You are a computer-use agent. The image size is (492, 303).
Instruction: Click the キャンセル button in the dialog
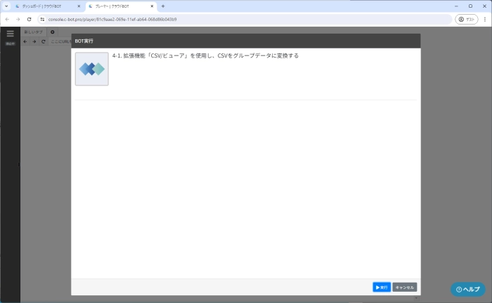click(x=405, y=287)
